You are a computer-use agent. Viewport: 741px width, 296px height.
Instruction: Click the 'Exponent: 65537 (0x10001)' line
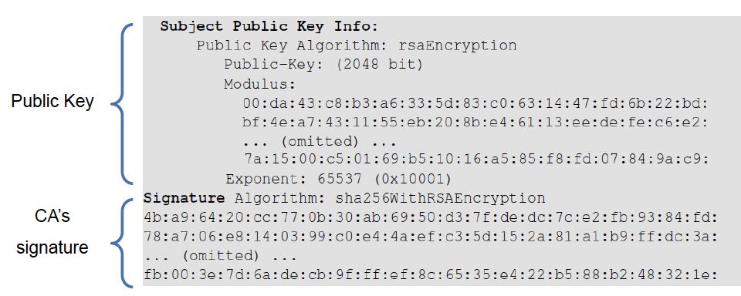tap(338, 179)
